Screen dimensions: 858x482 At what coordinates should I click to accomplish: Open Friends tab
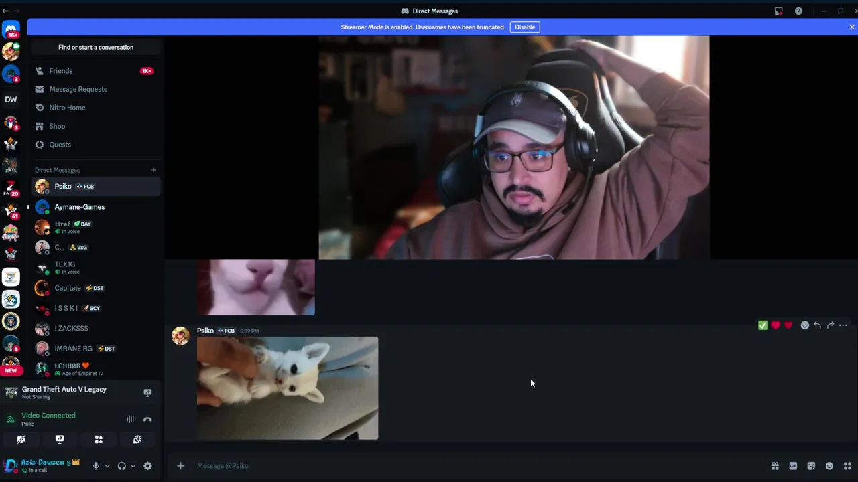[x=96, y=71]
